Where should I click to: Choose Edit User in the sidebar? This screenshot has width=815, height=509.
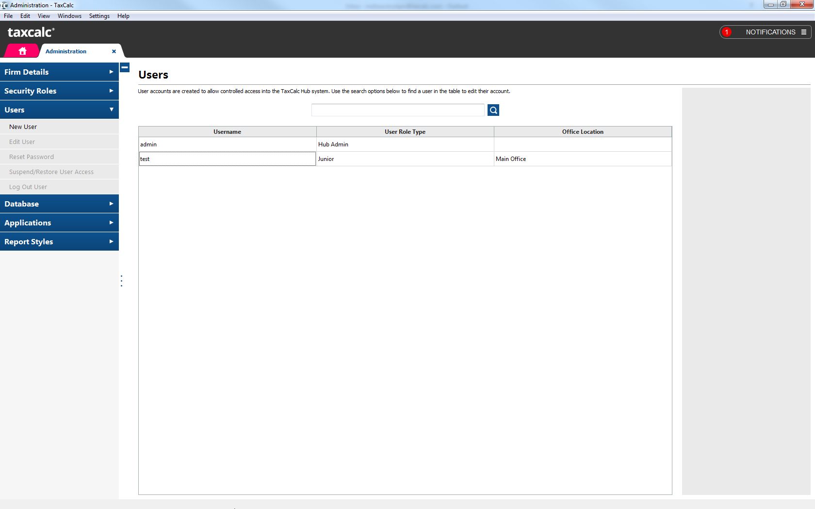[x=59, y=142]
